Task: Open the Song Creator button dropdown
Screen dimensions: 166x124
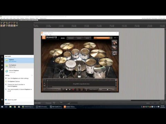Action: click(93, 90)
